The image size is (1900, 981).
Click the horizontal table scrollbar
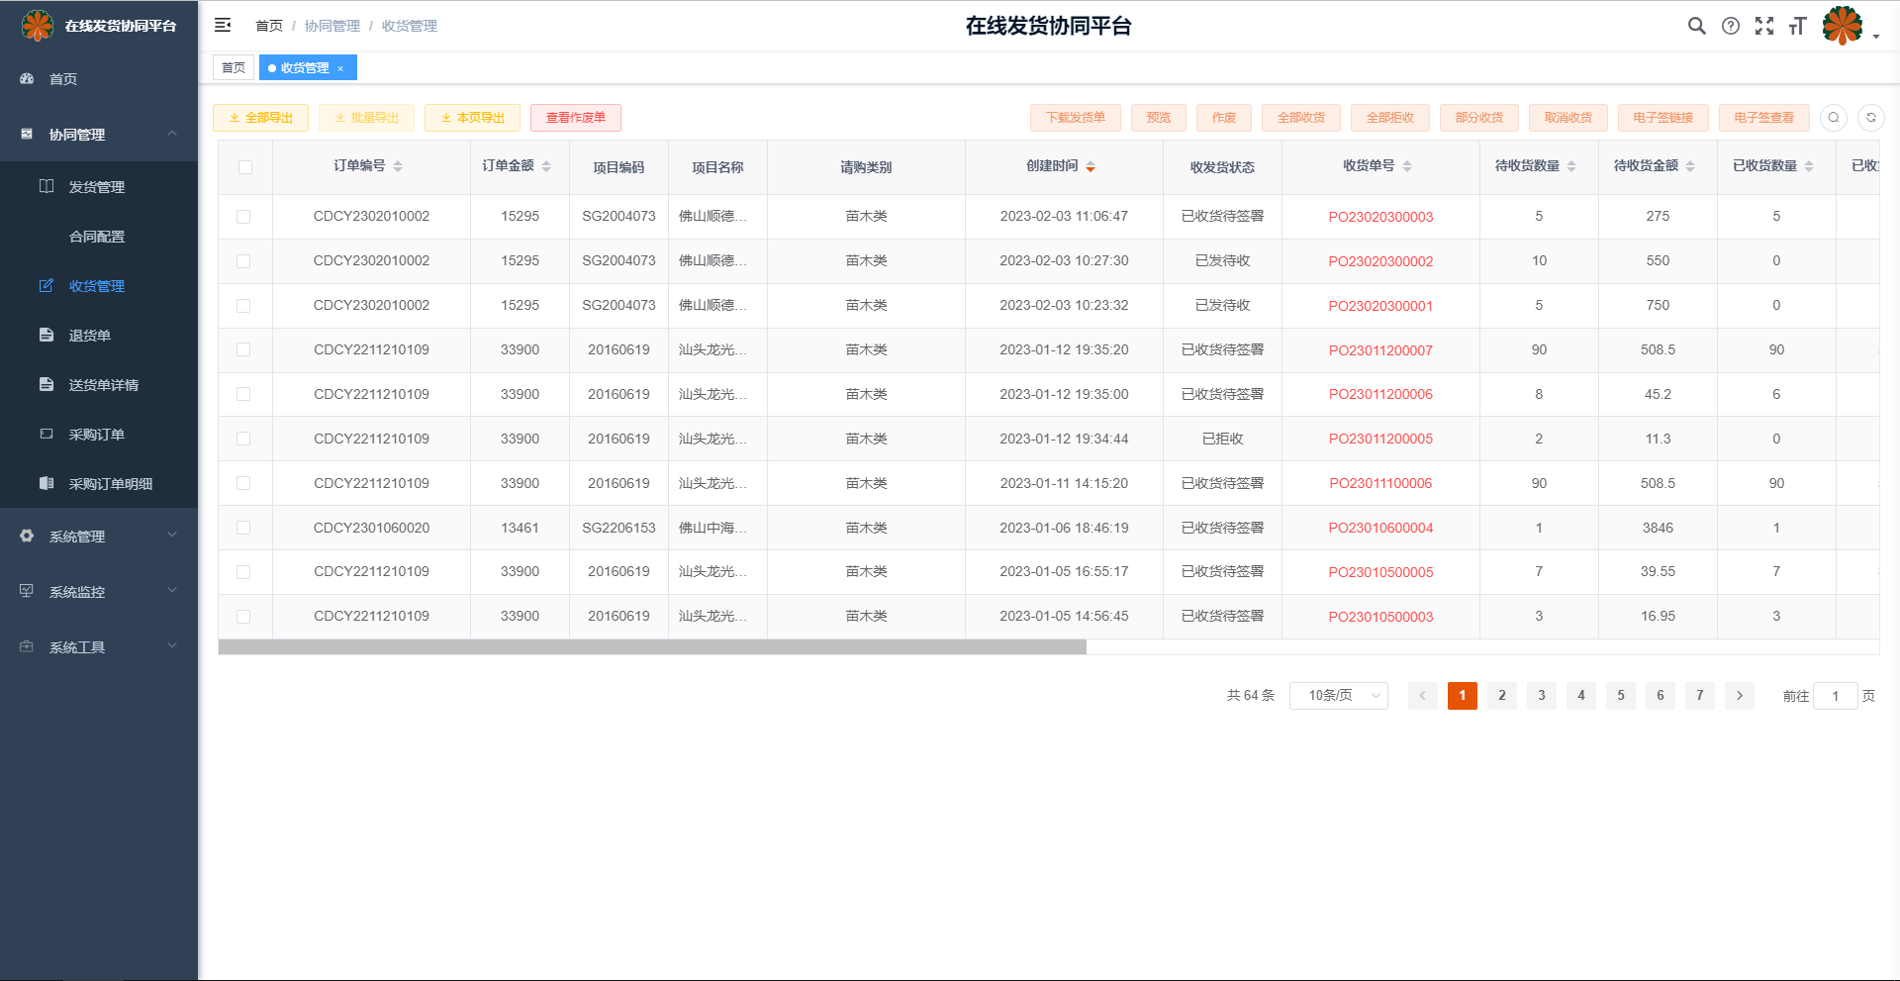(x=651, y=647)
